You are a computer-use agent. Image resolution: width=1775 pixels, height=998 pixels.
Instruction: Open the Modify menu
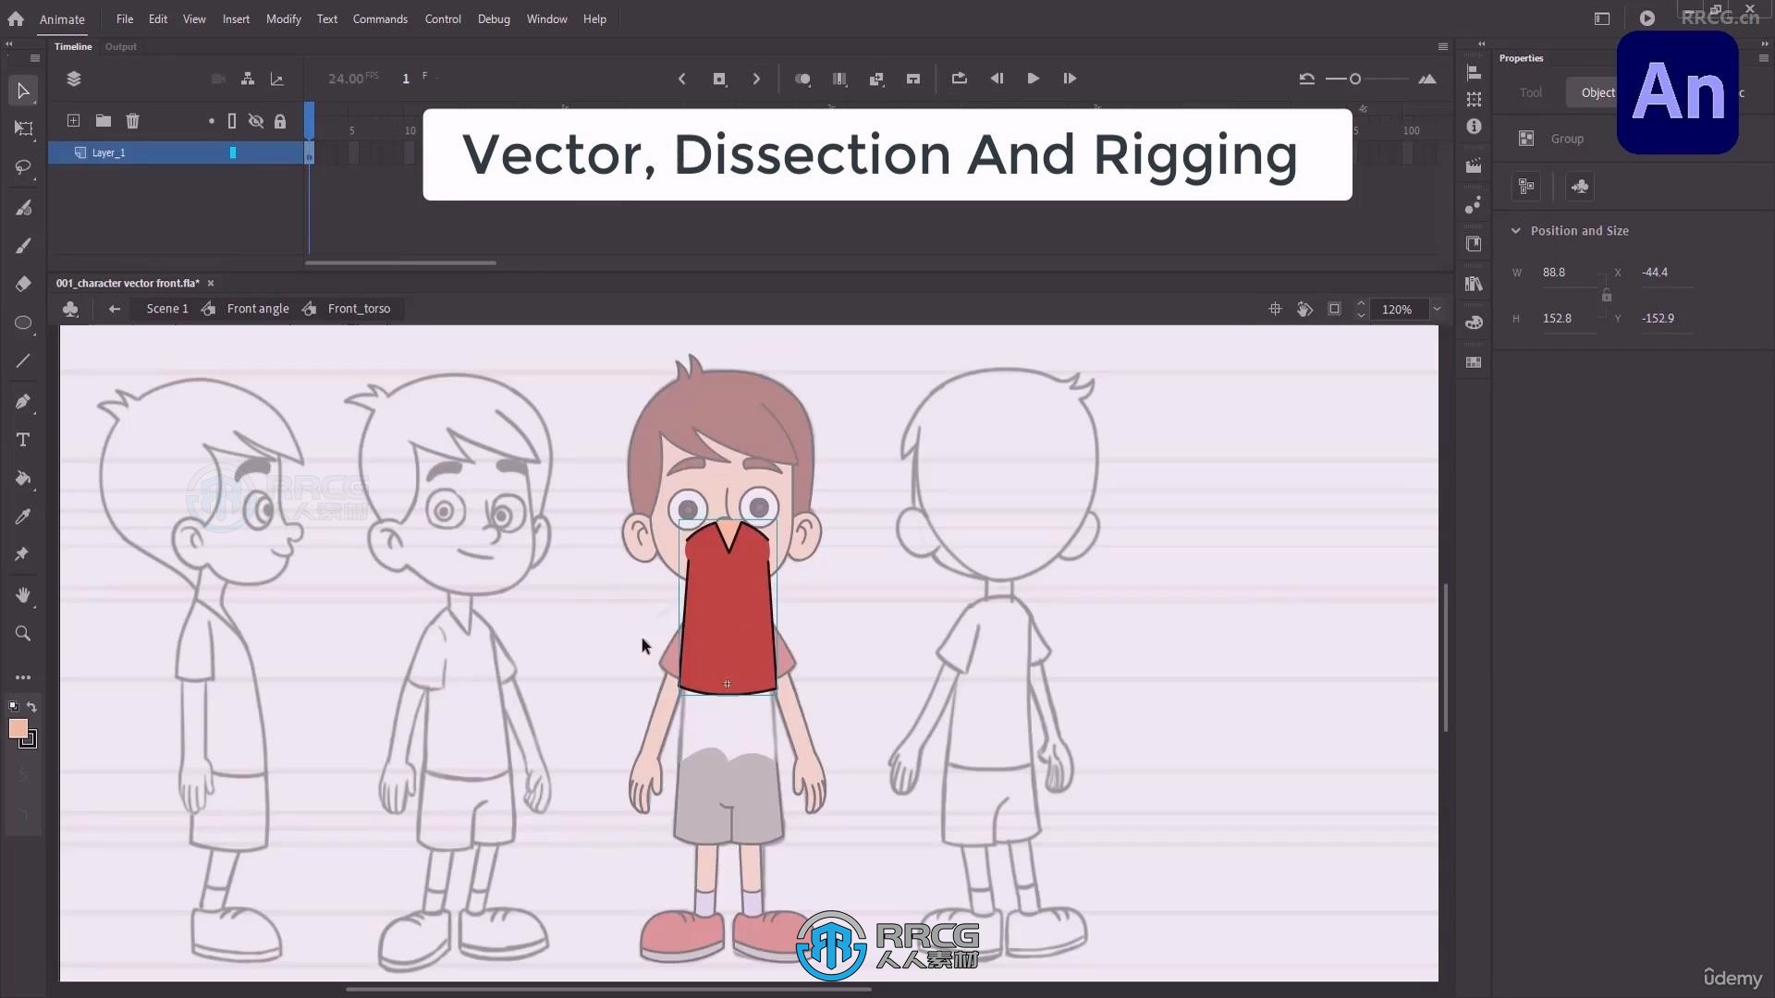283,18
